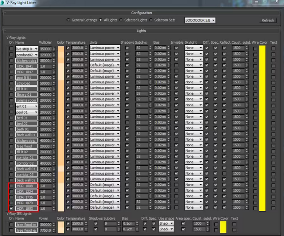Toggle Shadows checkbox for pool lt 01 row

tap(127, 76)
